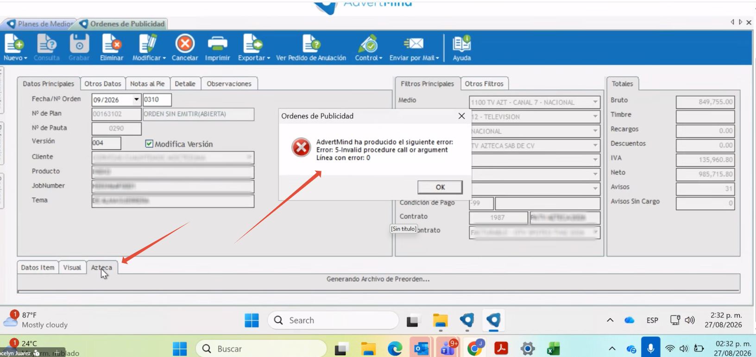The image size is (756, 357).
Task: Click the order number field 0310
Action: tap(157, 100)
